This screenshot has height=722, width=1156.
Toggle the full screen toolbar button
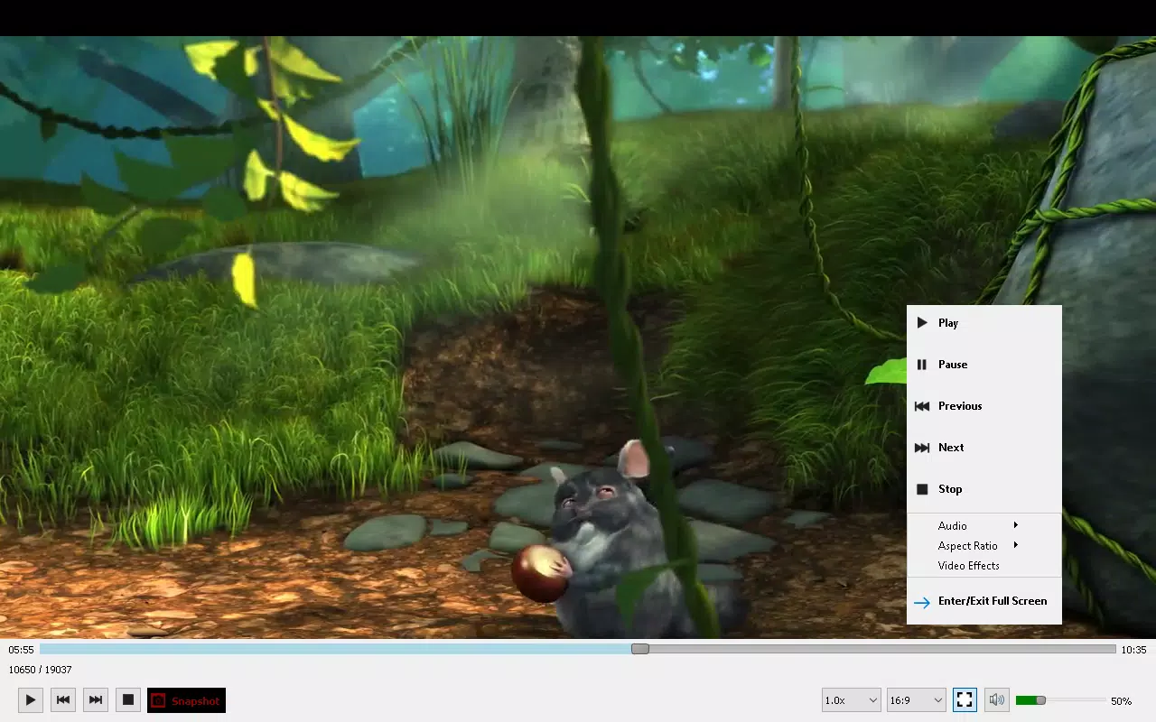(965, 699)
